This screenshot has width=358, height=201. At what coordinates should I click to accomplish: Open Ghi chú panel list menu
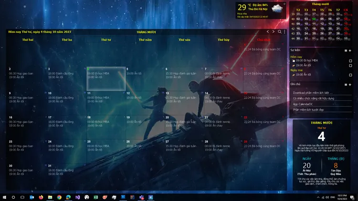346,84
